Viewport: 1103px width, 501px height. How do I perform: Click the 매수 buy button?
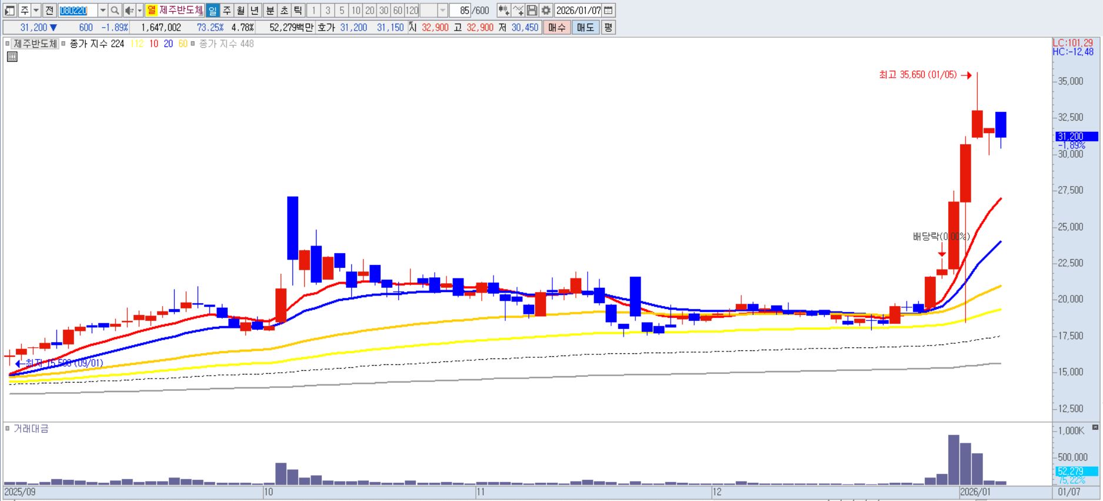click(x=556, y=28)
